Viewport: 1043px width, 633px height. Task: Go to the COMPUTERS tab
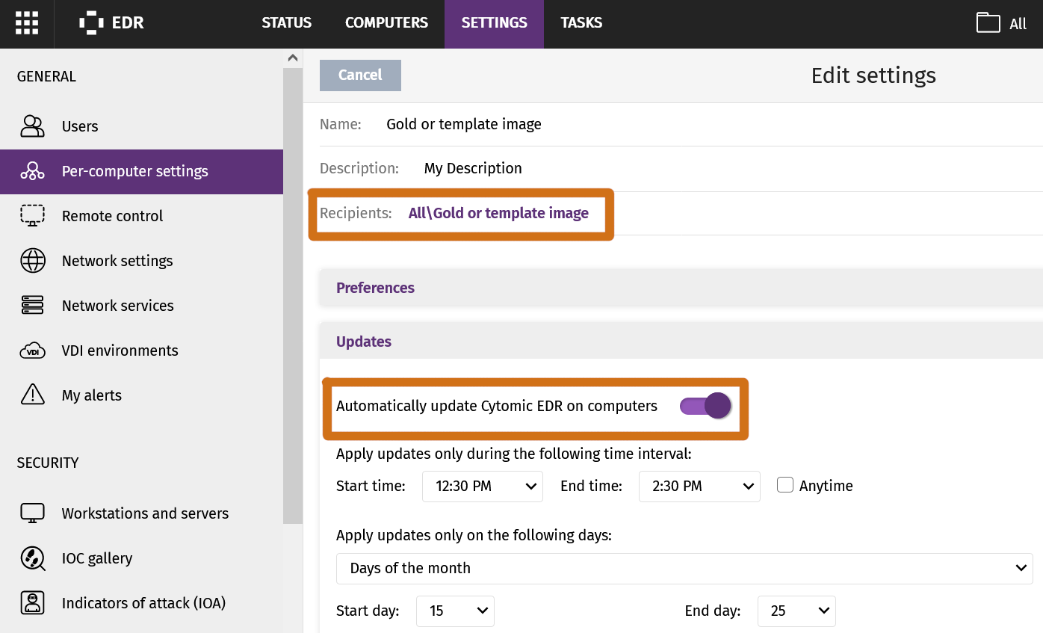[386, 22]
